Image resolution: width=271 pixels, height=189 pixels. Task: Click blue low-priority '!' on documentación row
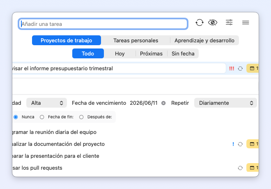click(x=233, y=144)
